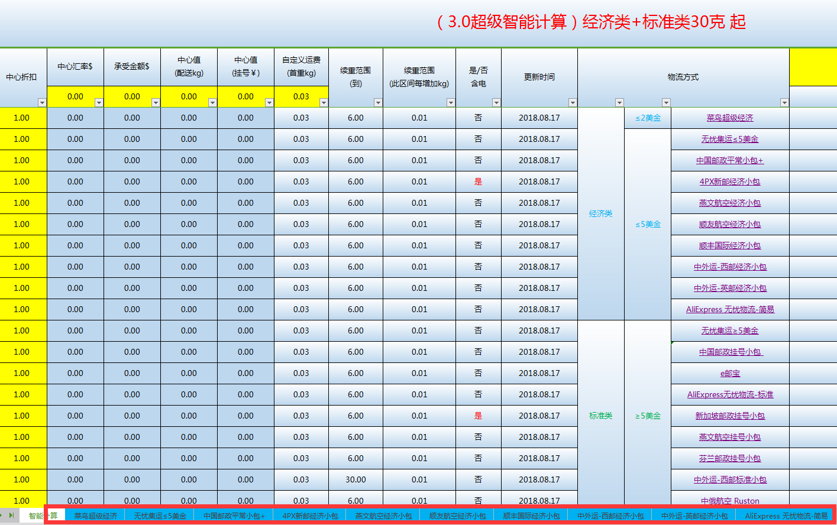
Task: Switch to 中外运-西邮经济小包 sheet tab
Action: click(610, 516)
